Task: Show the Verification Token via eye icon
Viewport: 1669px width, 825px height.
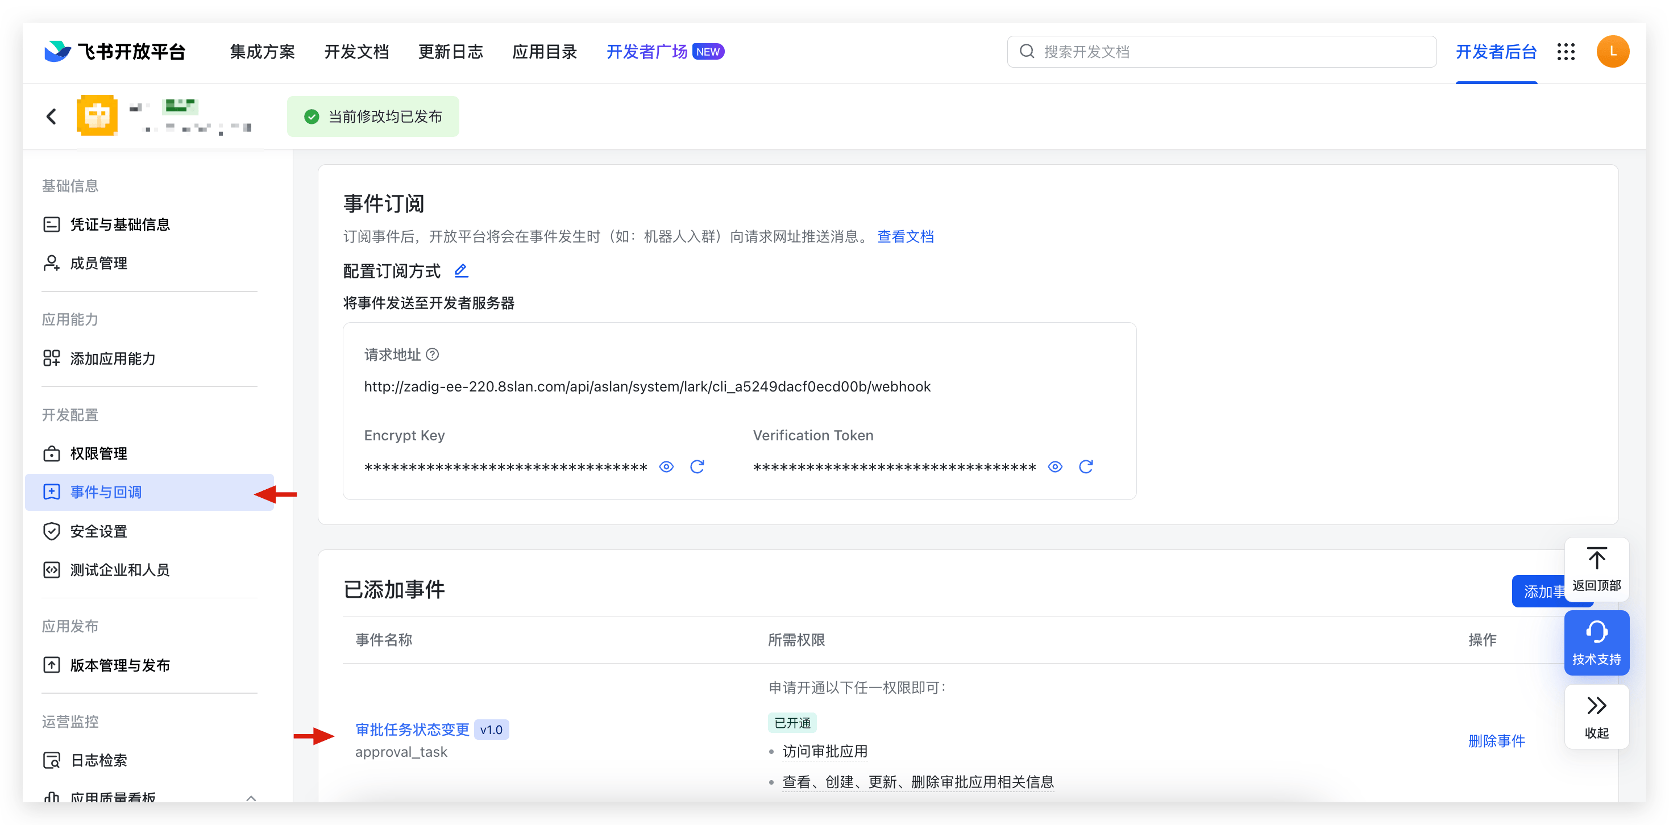Action: [x=1055, y=467]
